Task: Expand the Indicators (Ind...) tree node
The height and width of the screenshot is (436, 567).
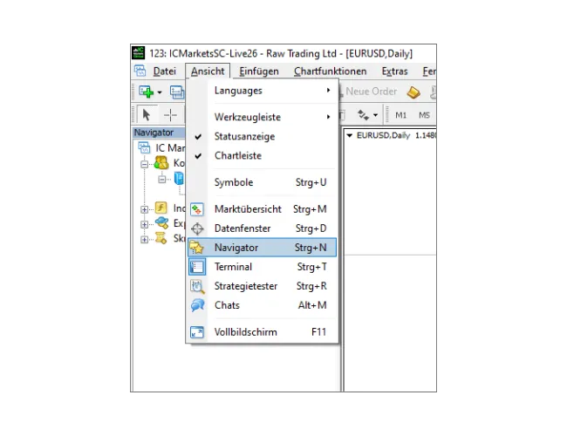Action: pyautogui.click(x=144, y=209)
